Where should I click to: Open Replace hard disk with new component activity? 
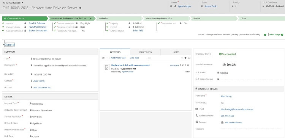click(x=130, y=65)
